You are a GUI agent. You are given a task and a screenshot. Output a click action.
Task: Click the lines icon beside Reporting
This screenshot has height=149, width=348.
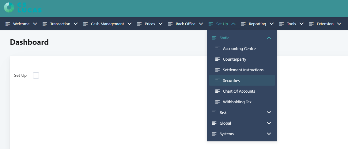(x=243, y=24)
